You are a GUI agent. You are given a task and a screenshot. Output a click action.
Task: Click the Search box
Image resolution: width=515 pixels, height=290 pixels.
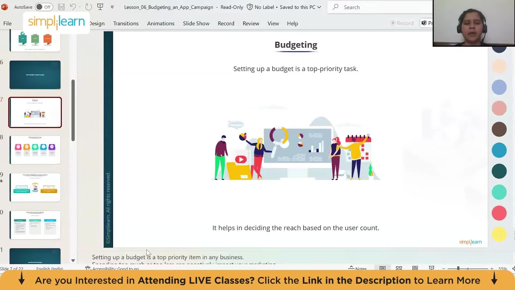pyautogui.click(x=380, y=7)
